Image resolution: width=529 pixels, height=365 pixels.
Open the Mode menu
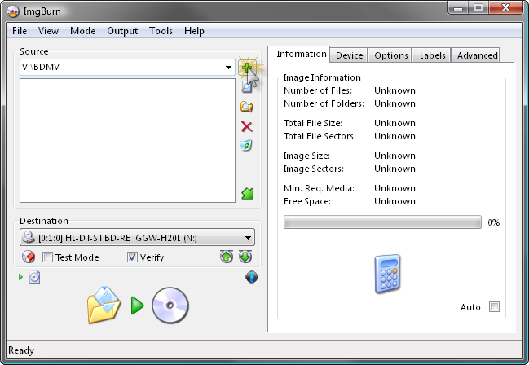pos(82,31)
